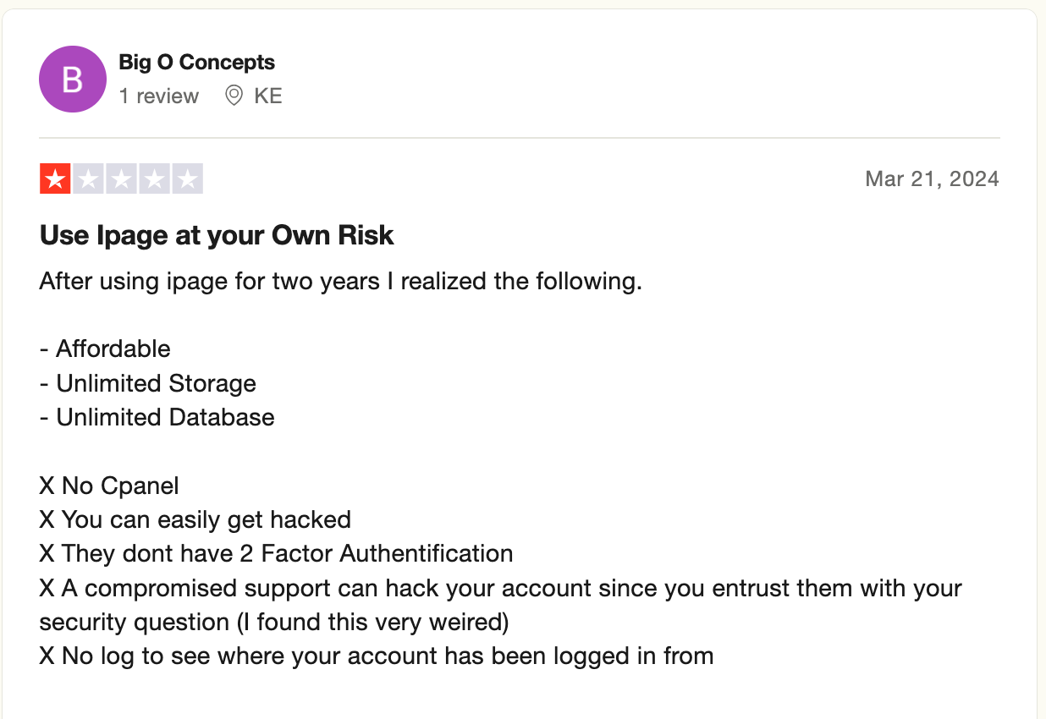The width and height of the screenshot is (1046, 719).
Task: Click the "- Unlimited Database" line
Action: pyautogui.click(x=157, y=417)
